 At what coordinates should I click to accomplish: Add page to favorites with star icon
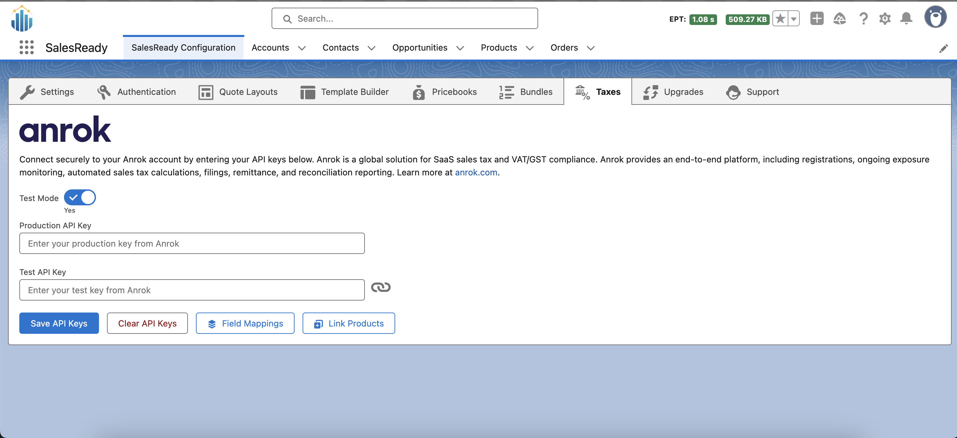(x=780, y=19)
